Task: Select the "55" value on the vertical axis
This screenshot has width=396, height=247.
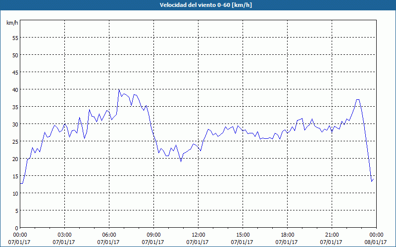Action: (x=15, y=38)
